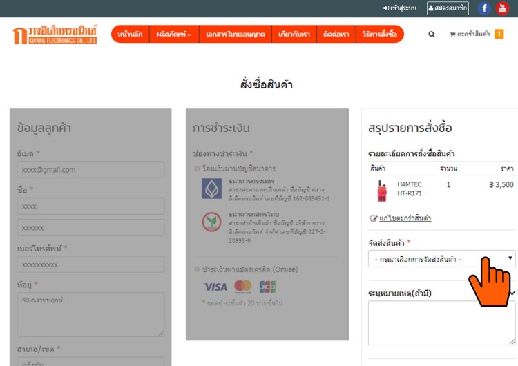Click the แก้ไขตะกร้าสินค้า edit cart link
Image resolution: width=518 pixels, height=366 pixels.
(x=405, y=218)
